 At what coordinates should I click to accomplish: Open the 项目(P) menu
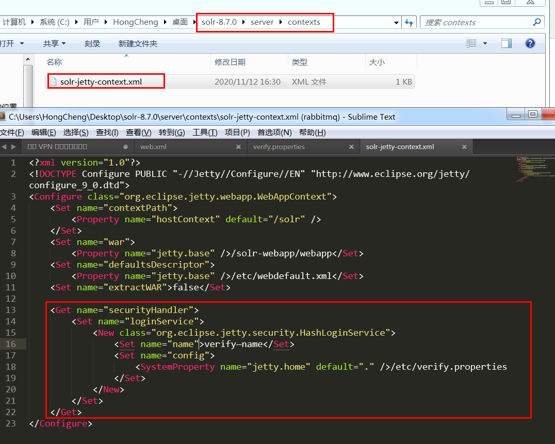click(237, 133)
